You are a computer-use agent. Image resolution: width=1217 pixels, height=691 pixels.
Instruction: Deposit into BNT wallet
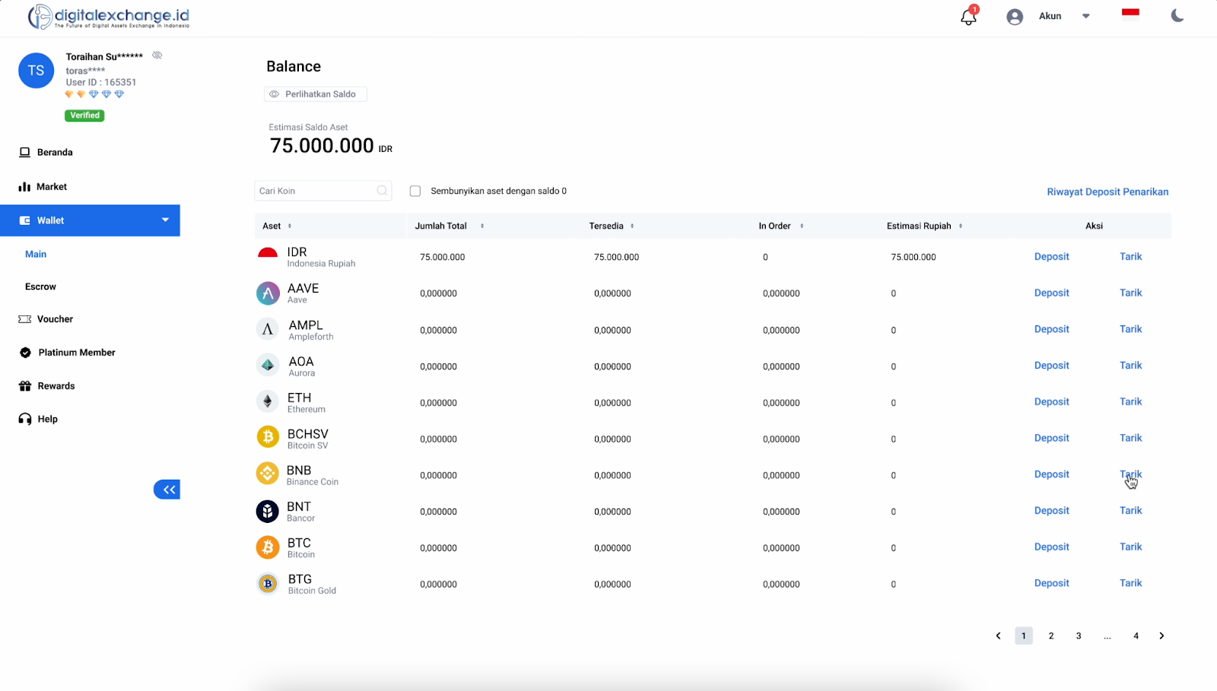(x=1052, y=511)
